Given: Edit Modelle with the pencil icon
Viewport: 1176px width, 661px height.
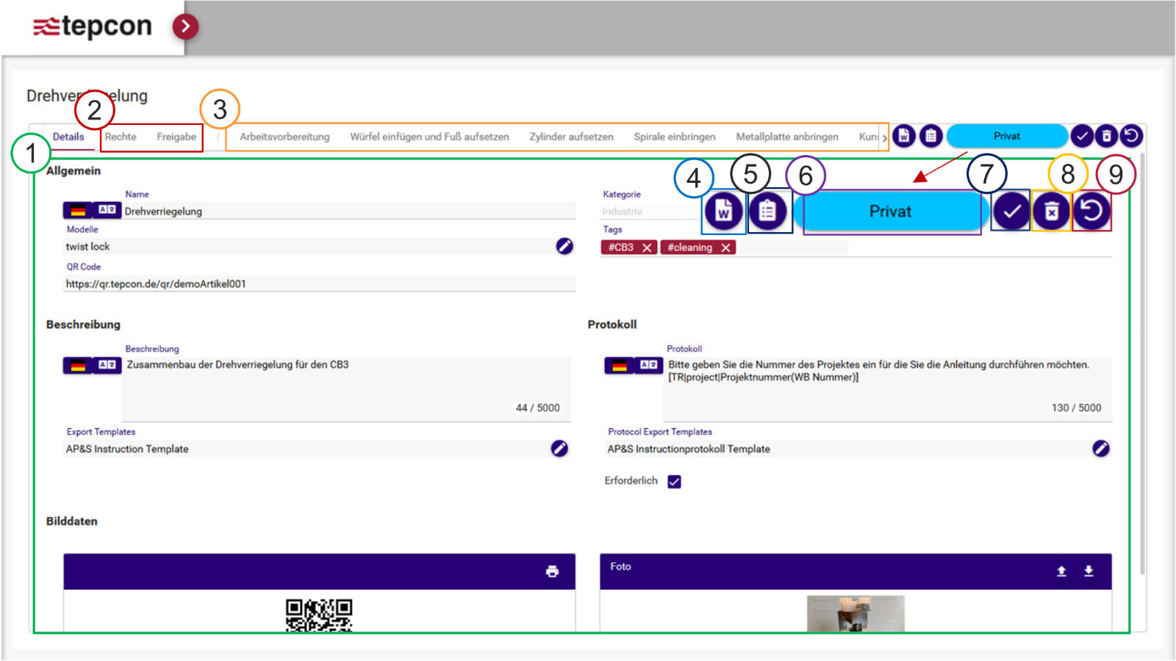Looking at the screenshot, I should click(x=564, y=246).
